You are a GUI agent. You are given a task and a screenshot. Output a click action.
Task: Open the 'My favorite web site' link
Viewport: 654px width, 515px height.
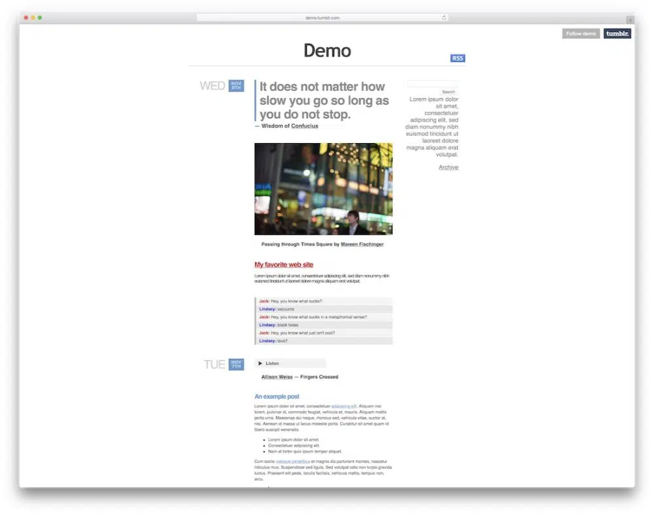tap(284, 265)
